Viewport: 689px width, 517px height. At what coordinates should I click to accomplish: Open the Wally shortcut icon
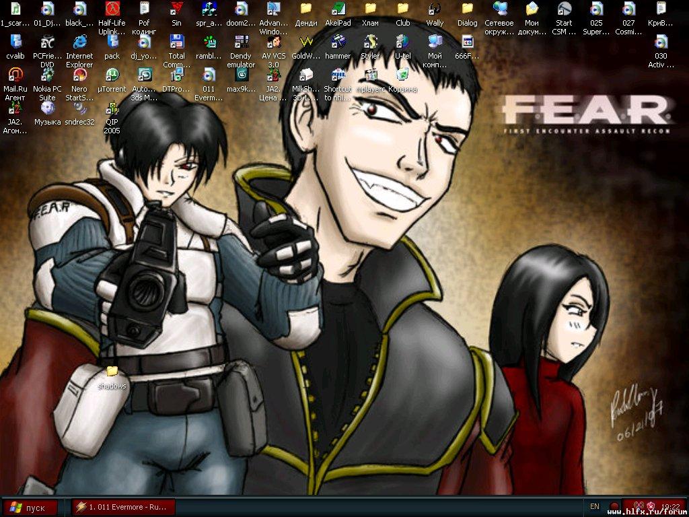coord(435,8)
